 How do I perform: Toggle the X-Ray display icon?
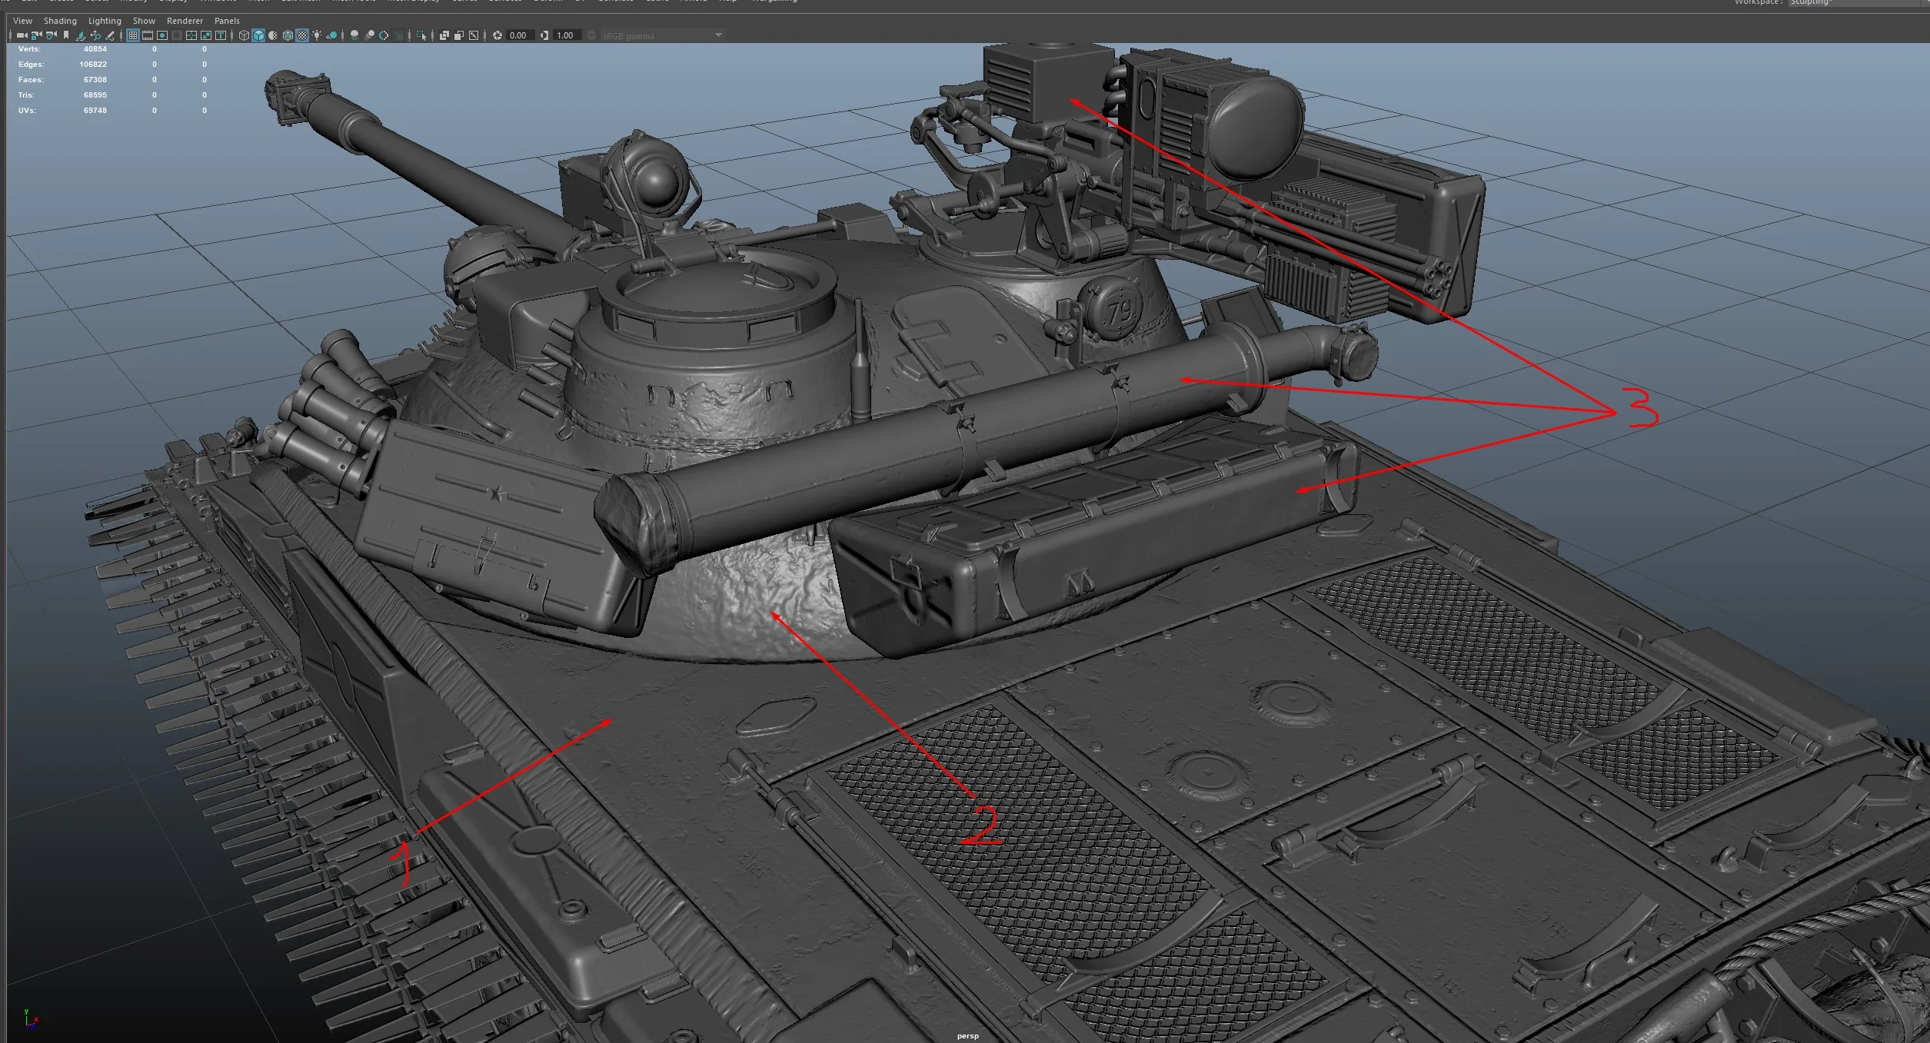[444, 35]
